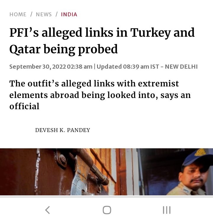Tap the badge on the officer's cap
The height and width of the screenshot is (222, 213).
pos(200,152)
